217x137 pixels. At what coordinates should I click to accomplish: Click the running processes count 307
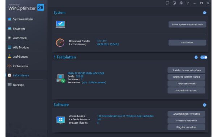coord(99,119)
